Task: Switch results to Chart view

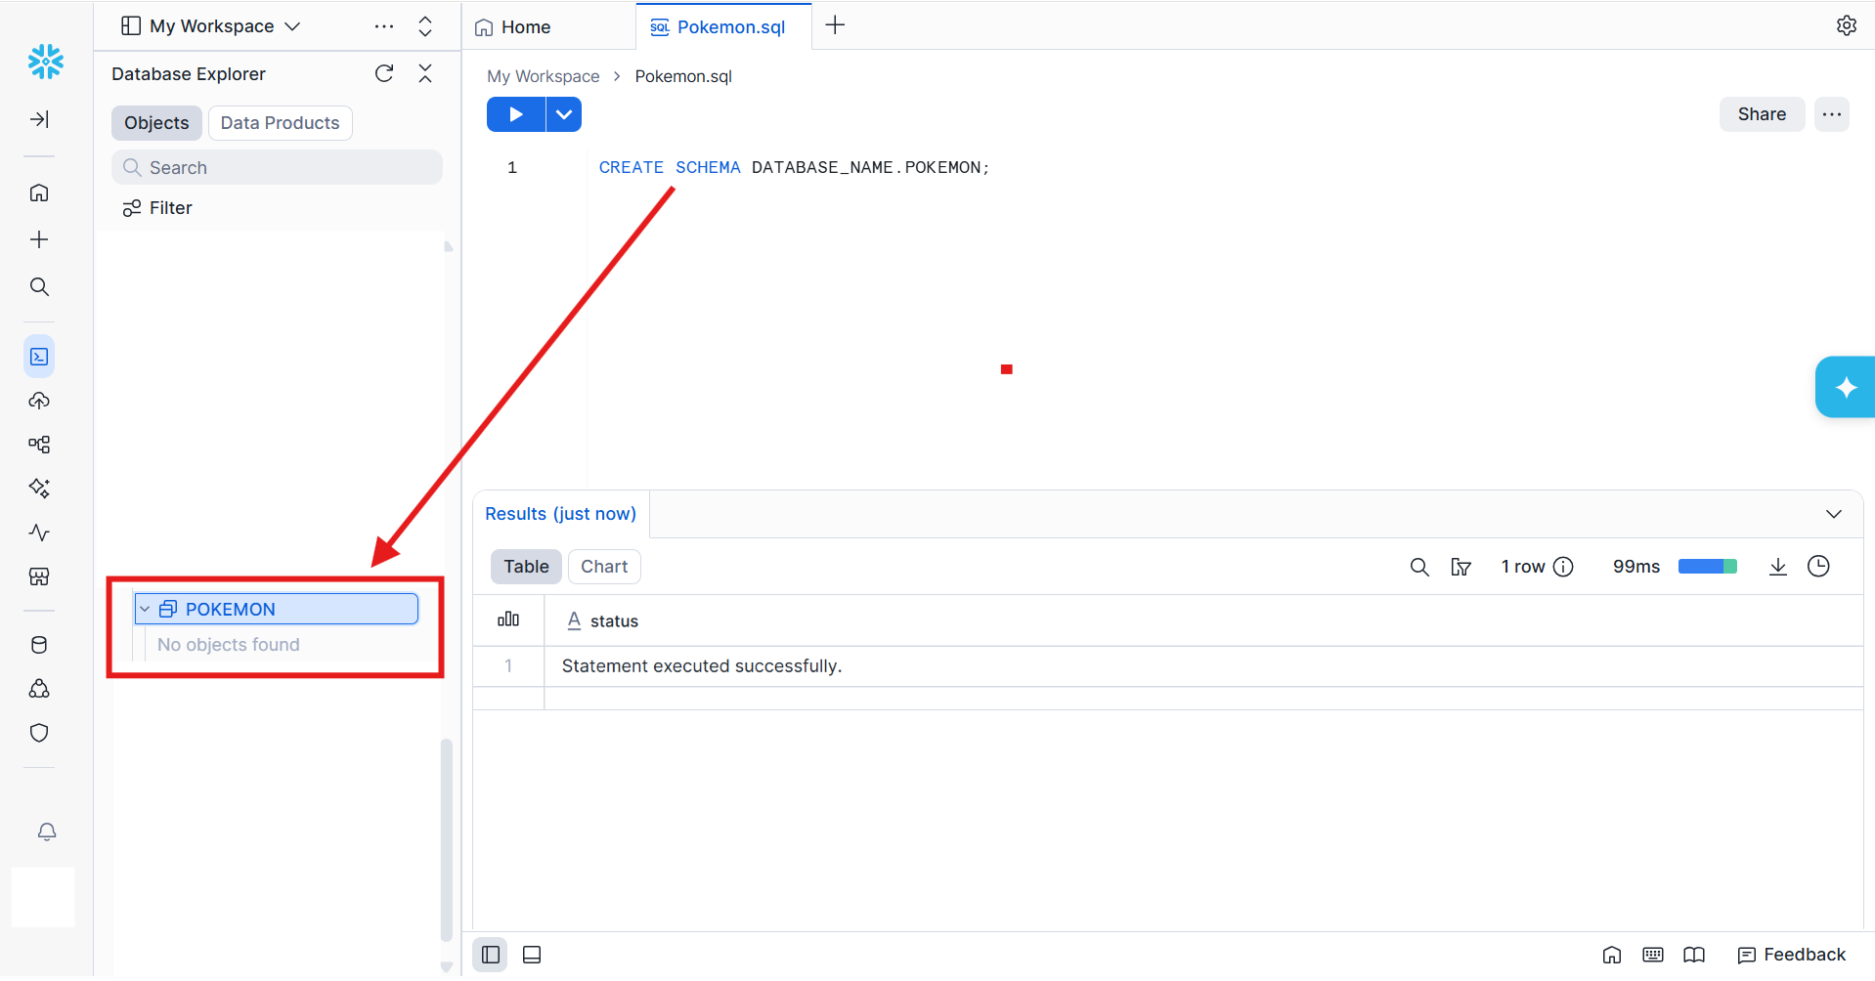Action: 604,567
